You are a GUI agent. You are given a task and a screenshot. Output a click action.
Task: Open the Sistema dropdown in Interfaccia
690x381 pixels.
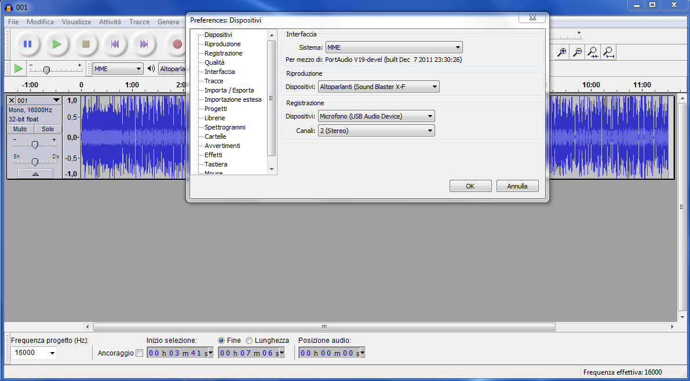393,47
